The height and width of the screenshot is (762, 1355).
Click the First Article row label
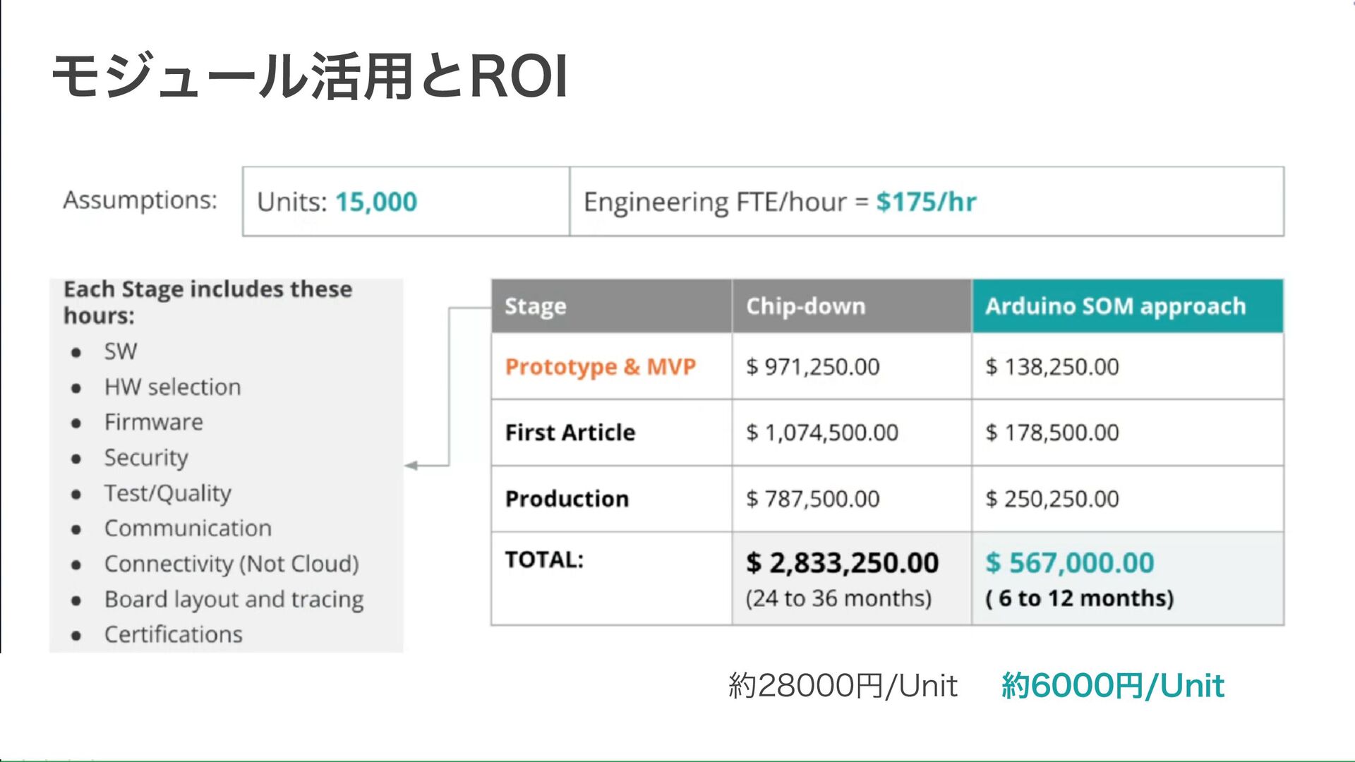pos(570,433)
